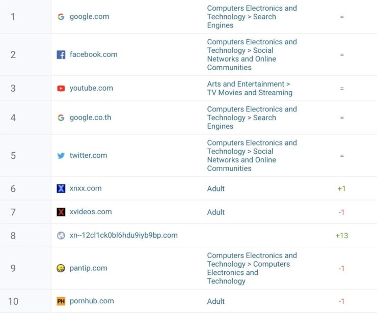
Task: Click the pantip.com smiley icon
Action: (61, 268)
